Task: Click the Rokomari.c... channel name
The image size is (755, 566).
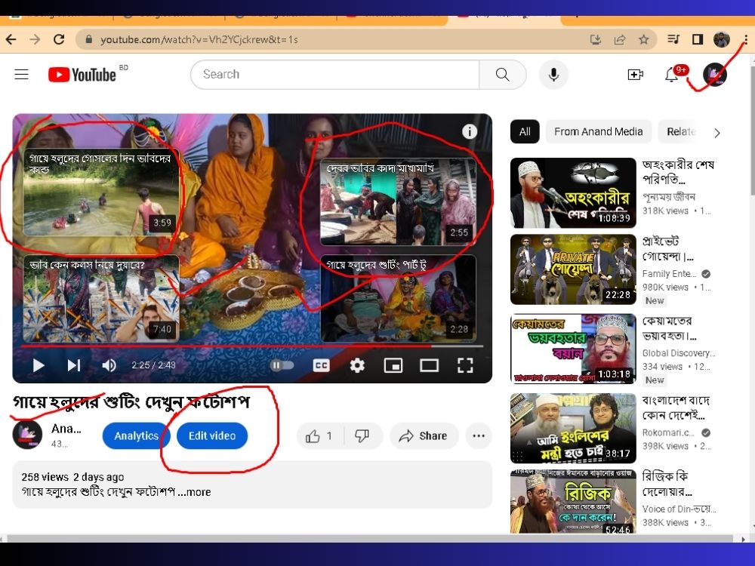Action: point(668,432)
